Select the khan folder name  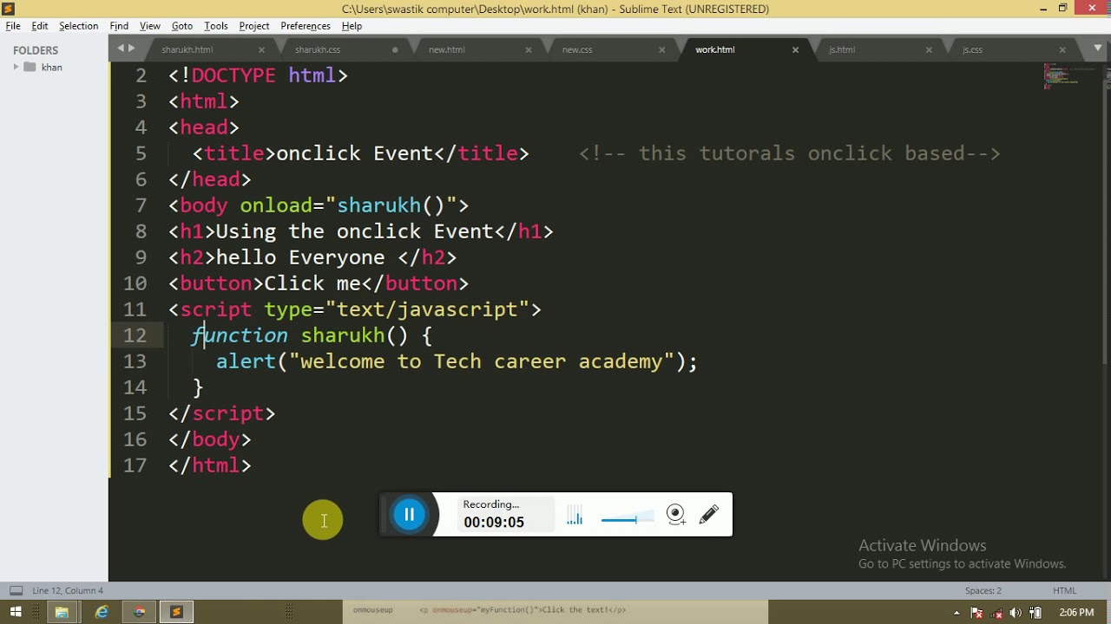[x=51, y=67]
